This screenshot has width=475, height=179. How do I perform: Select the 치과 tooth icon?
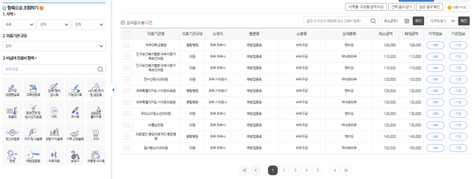click(96, 133)
